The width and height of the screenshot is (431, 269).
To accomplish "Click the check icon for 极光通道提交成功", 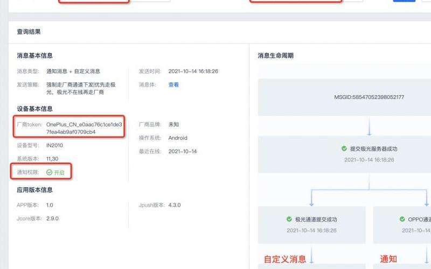I will (x=290, y=220).
